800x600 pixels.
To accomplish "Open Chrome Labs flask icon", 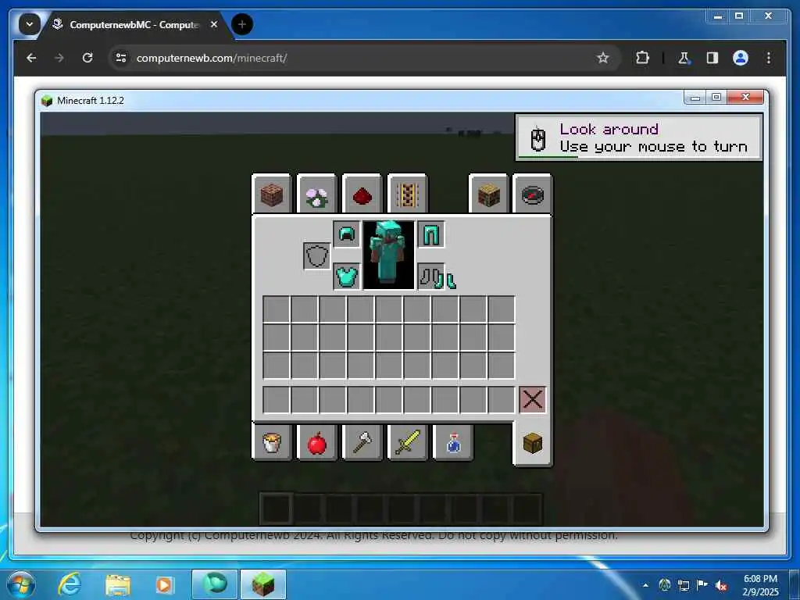I will 684,58.
